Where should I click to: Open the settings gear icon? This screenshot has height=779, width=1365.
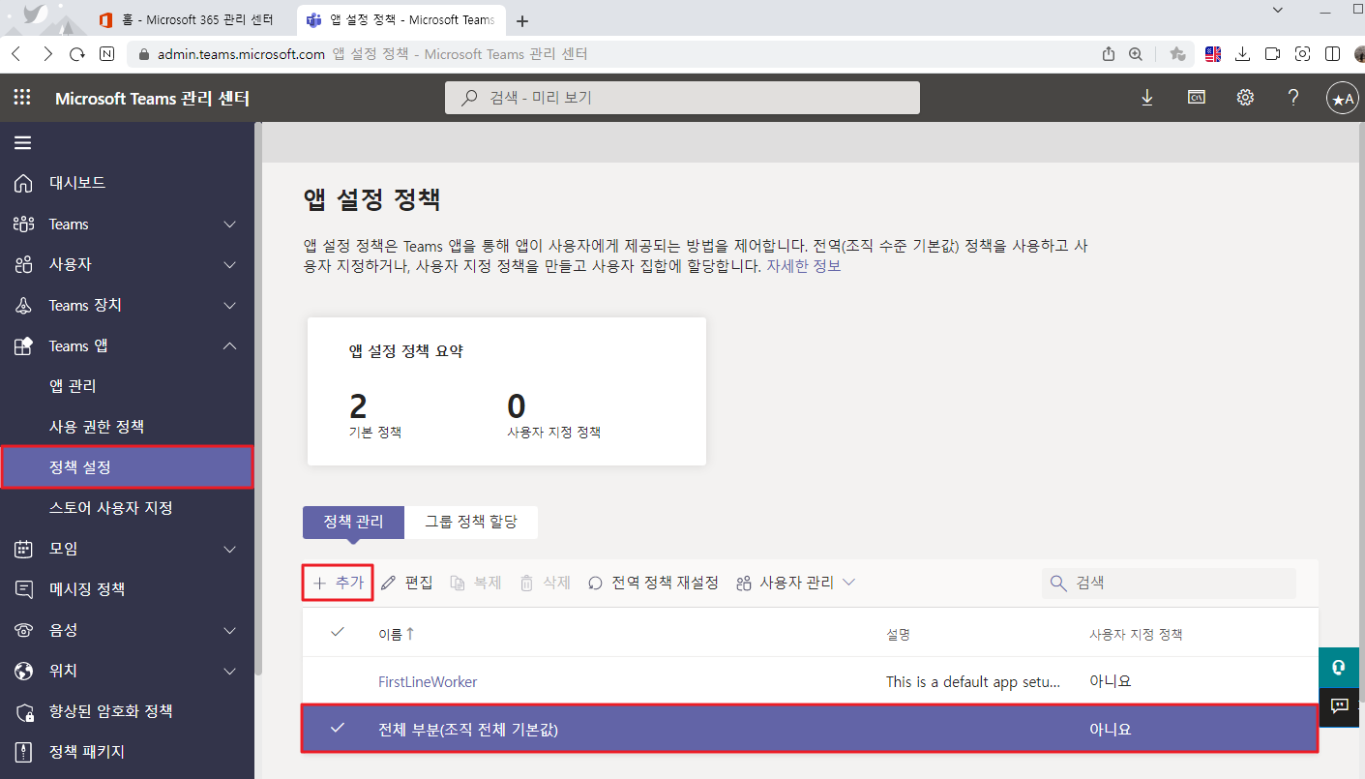click(1245, 98)
